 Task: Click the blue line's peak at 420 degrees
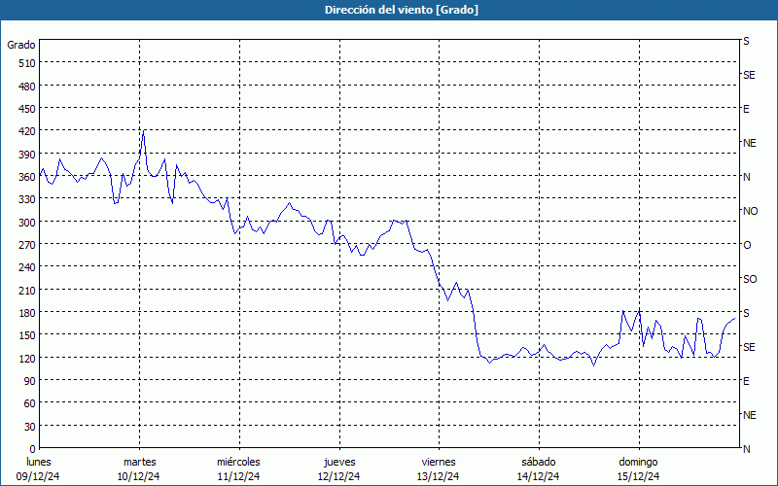(x=143, y=131)
